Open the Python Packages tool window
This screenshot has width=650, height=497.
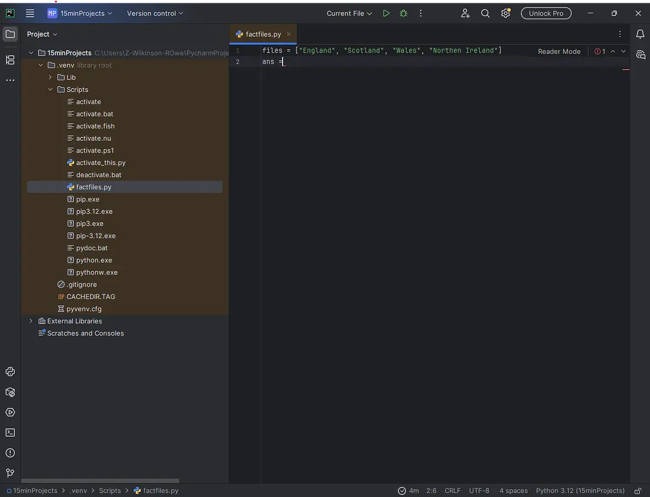tap(10, 392)
